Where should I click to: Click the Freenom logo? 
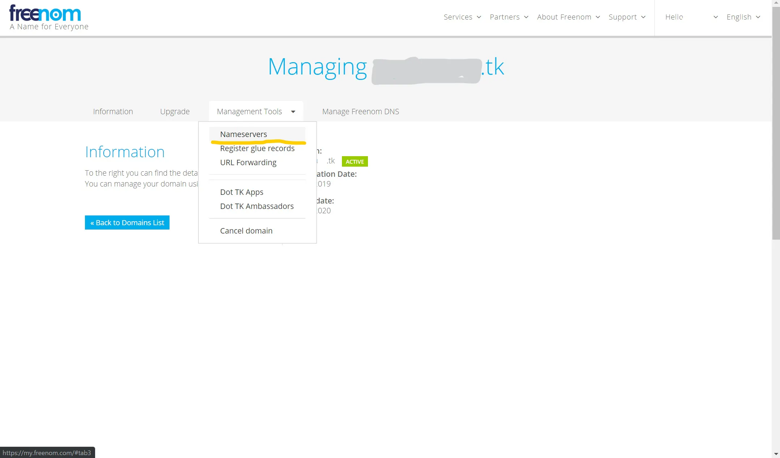point(45,13)
